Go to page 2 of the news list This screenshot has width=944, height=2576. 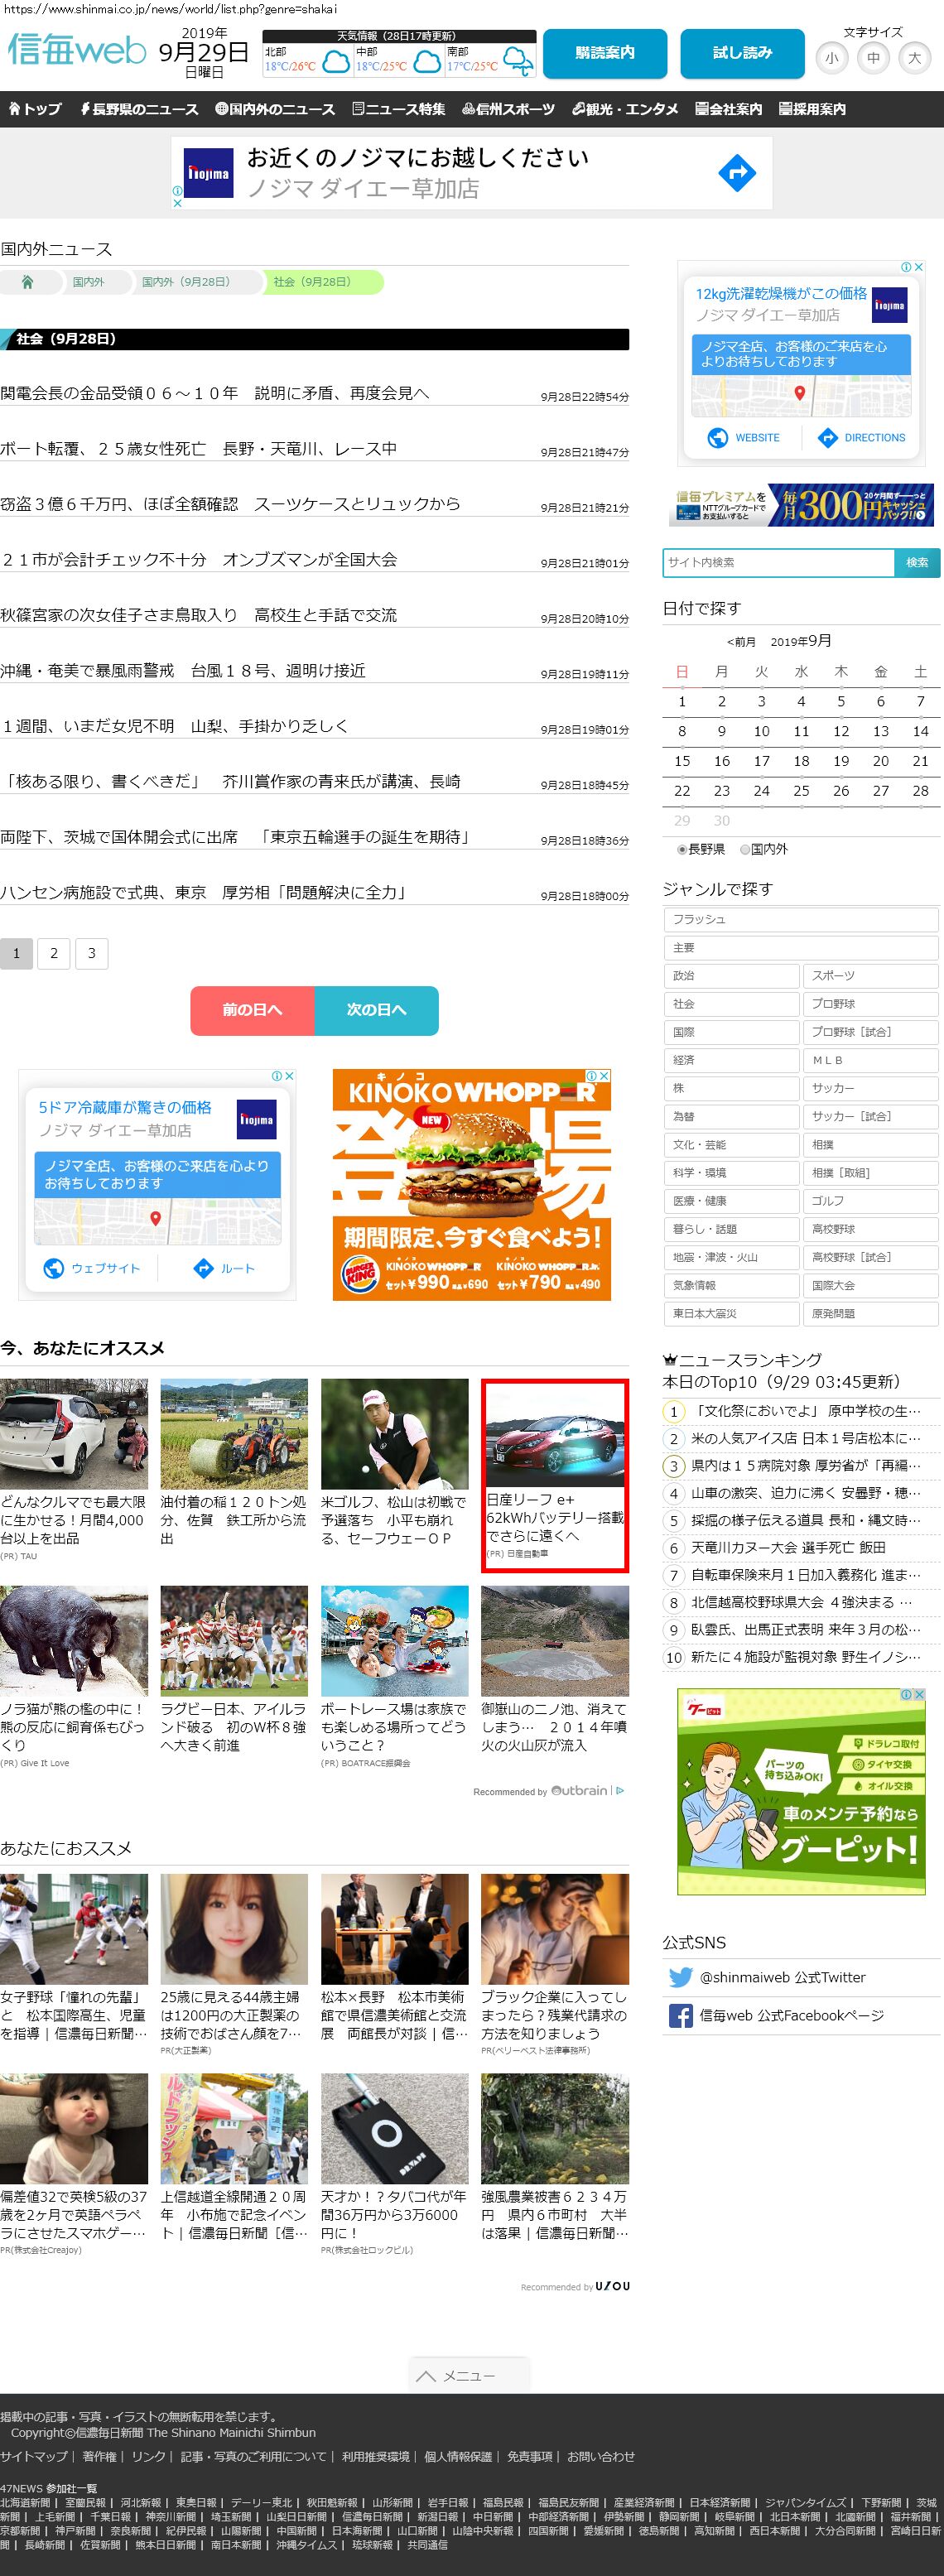pos(54,953)
